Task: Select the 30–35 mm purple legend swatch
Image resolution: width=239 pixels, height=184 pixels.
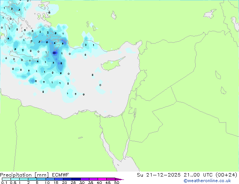Action: [84, 179]
